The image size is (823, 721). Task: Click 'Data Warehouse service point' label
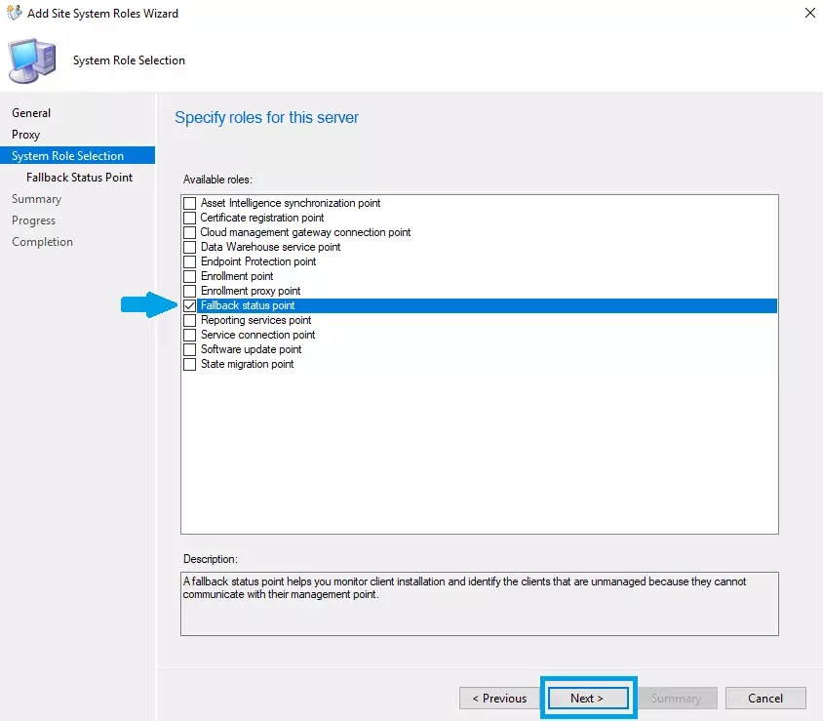point(271,247)
